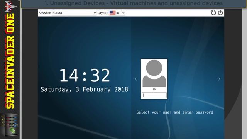Click the previous user left arrow
This screenshot has height=139, width=247.
click(136, 79)
